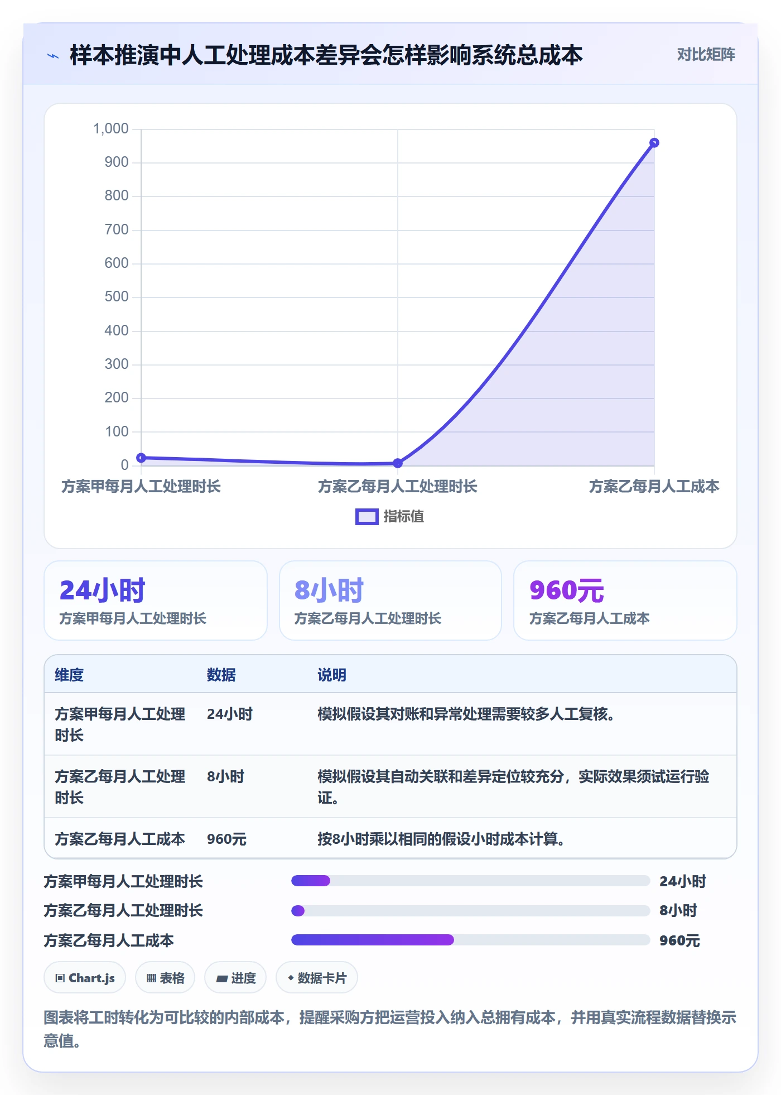Screen dimensions: 781x1095
Task: Select the 960元 cell in the table
Action: click(226, 839)
